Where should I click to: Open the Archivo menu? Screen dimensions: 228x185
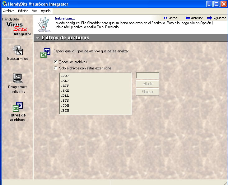click(x=9, y=11)
